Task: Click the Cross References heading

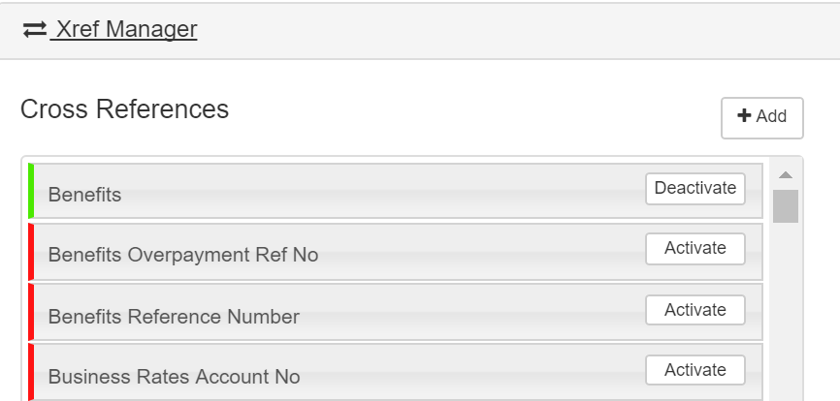Action: (124, 109)
